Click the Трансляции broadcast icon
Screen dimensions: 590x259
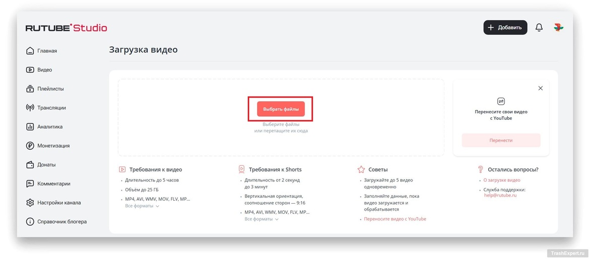point(30,108)
